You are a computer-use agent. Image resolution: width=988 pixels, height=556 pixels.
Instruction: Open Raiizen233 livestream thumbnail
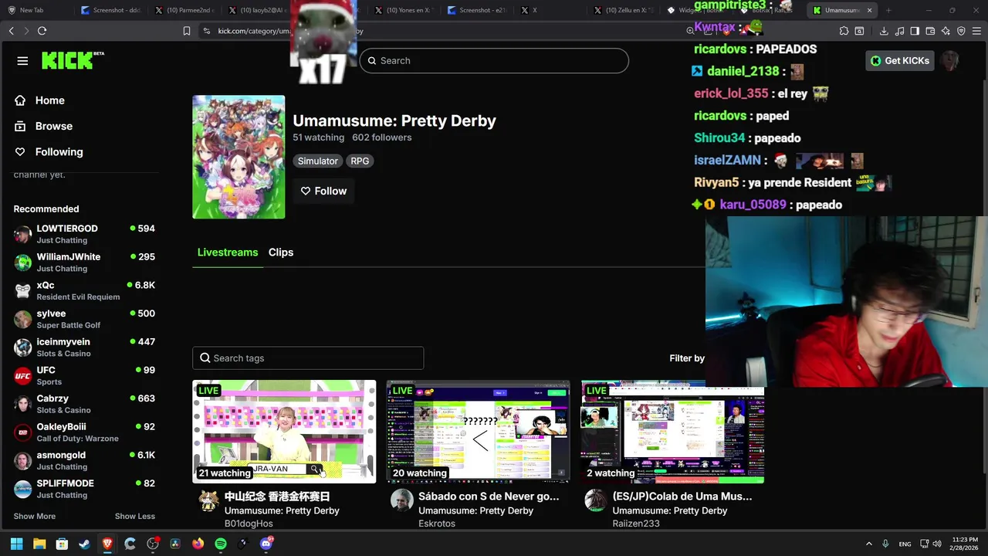click(x=672, y=432)
